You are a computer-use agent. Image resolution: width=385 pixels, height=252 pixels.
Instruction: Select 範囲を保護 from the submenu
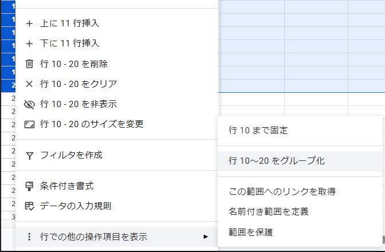tap(250, 232)
